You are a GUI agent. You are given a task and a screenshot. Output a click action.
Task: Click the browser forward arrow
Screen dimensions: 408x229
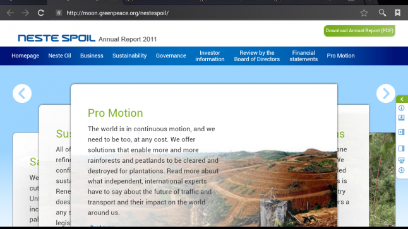pos(25,13)
